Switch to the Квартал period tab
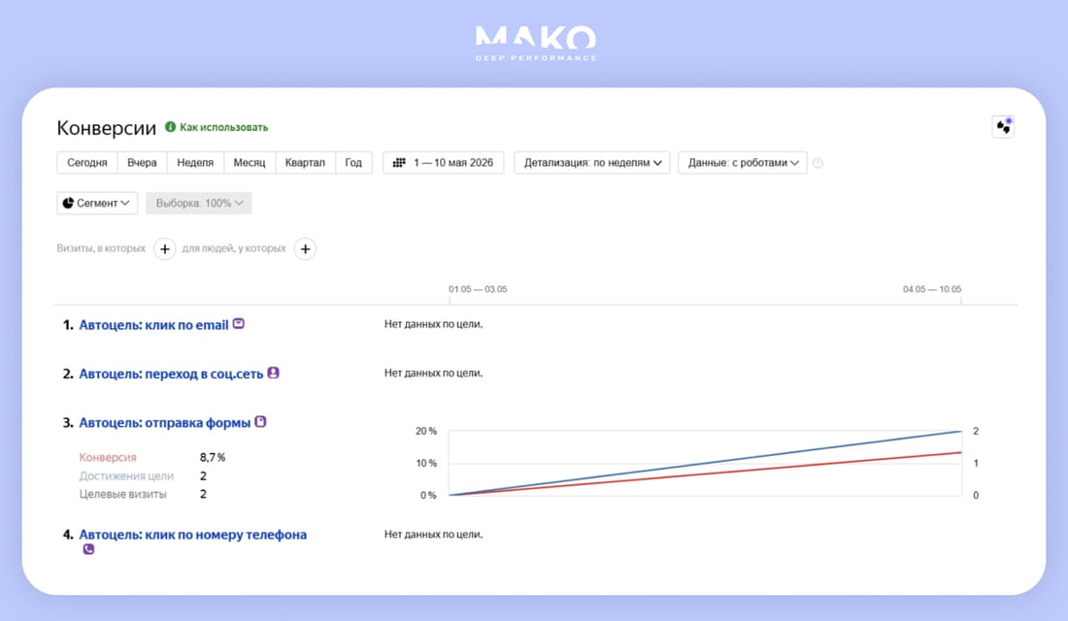The width and height of the screenshot is (1068, 621). 305,163
